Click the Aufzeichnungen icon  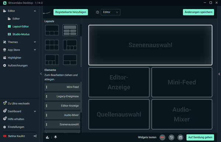click(4, 65)
